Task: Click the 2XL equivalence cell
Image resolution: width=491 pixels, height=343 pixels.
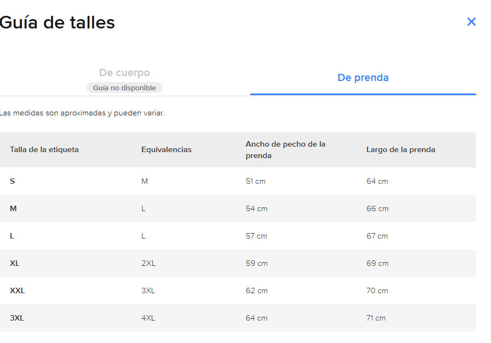Action: pyautogui.click(x=148, y=263)
